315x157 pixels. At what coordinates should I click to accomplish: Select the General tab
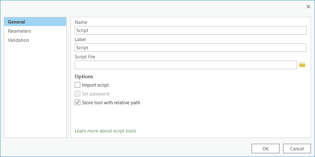click(x=16, y=22)
